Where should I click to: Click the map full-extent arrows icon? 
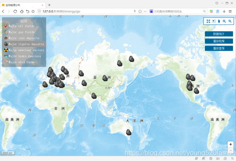tap(208, 21)
